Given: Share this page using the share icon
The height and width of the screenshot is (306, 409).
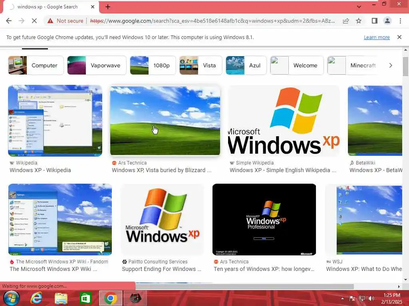Looking at the screenshot, I should coord(346,21).
